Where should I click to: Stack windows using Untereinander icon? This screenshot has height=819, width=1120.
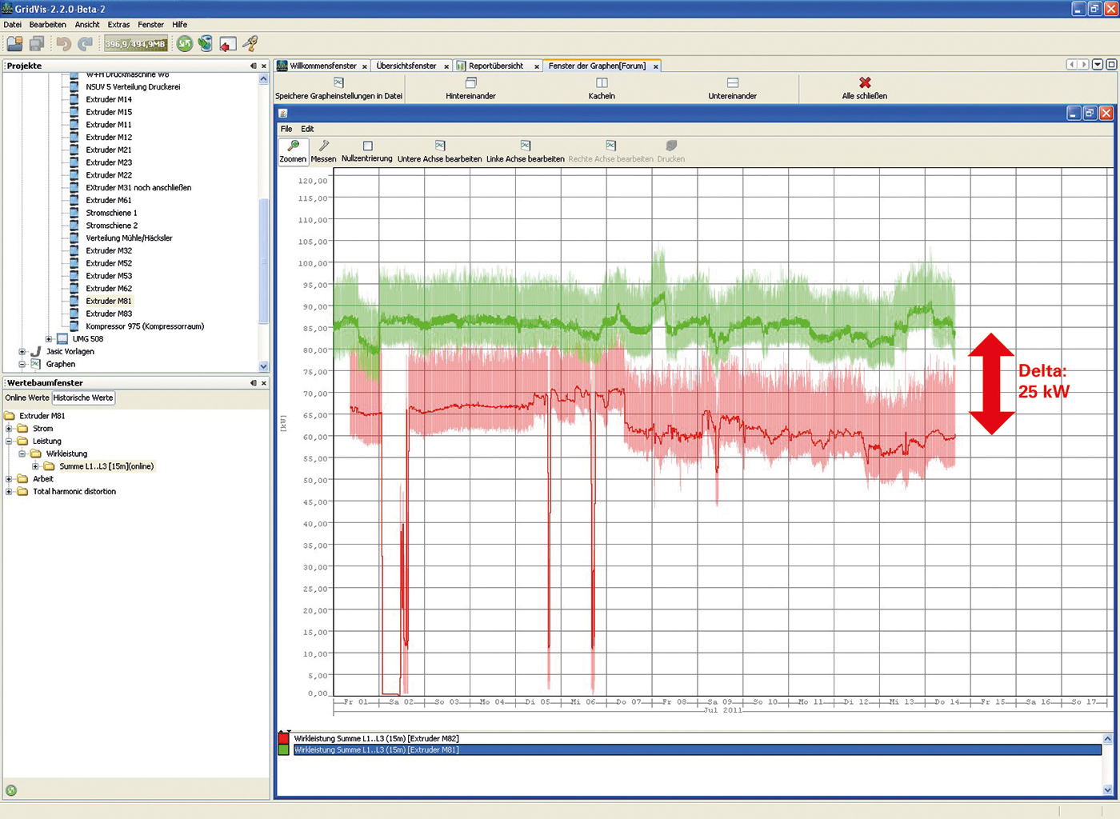(x=732, y=83)
